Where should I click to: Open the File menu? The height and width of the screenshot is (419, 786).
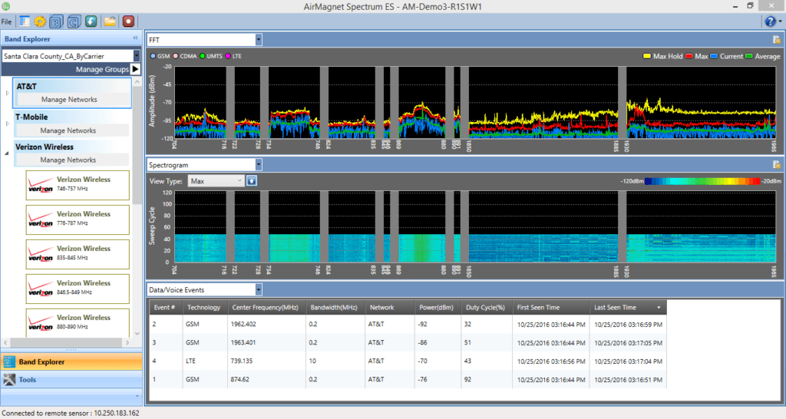point(6,21)
